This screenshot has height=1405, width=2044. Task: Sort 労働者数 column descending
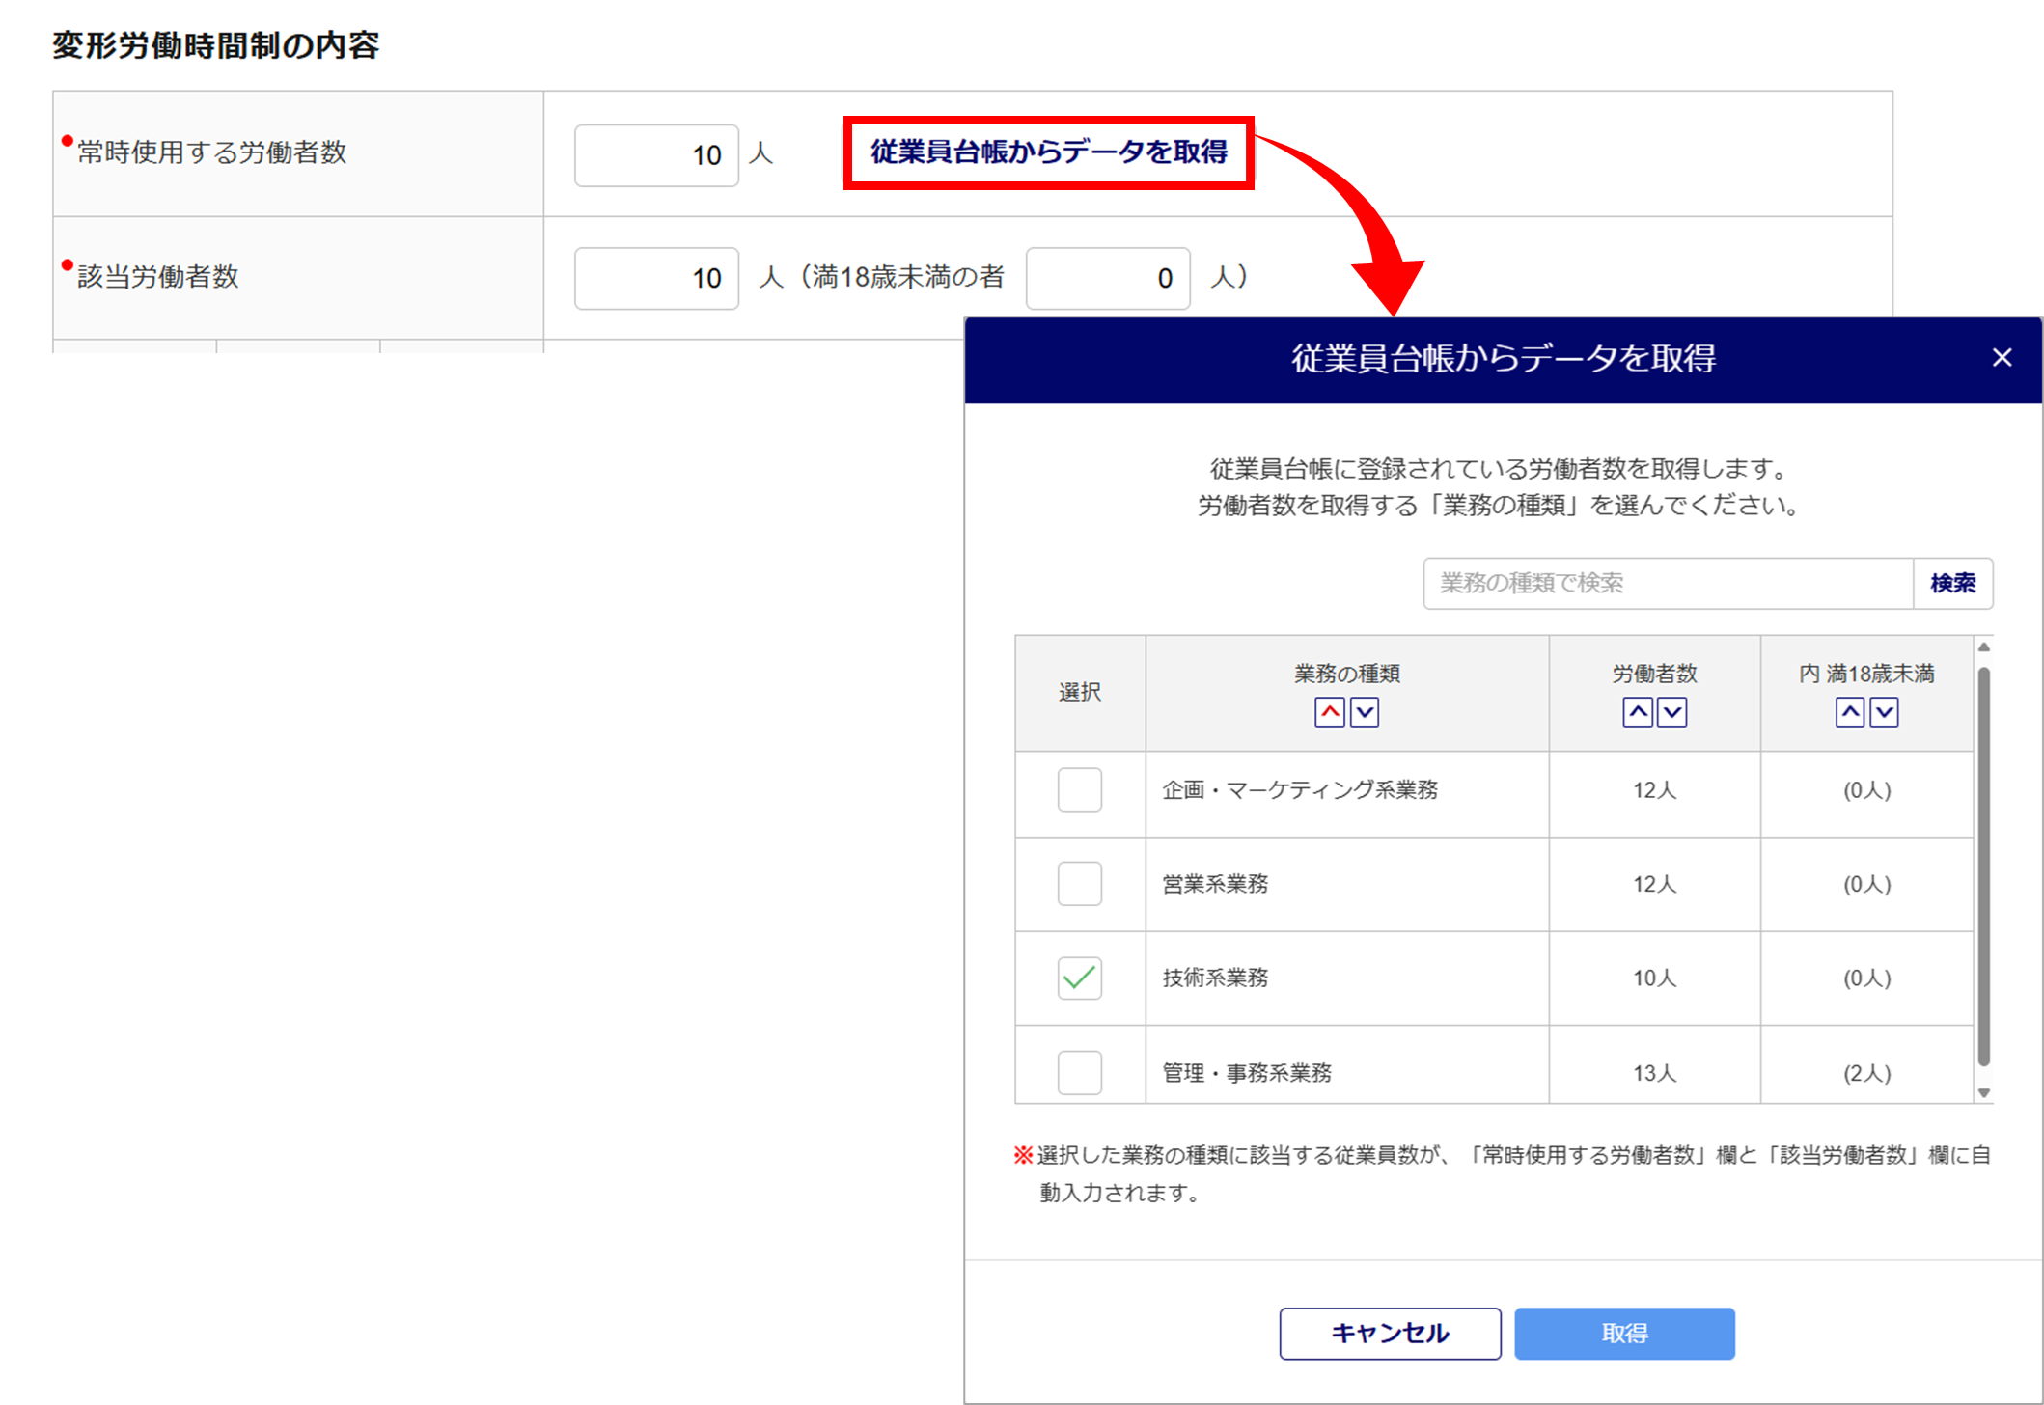tap(1671, 712)
